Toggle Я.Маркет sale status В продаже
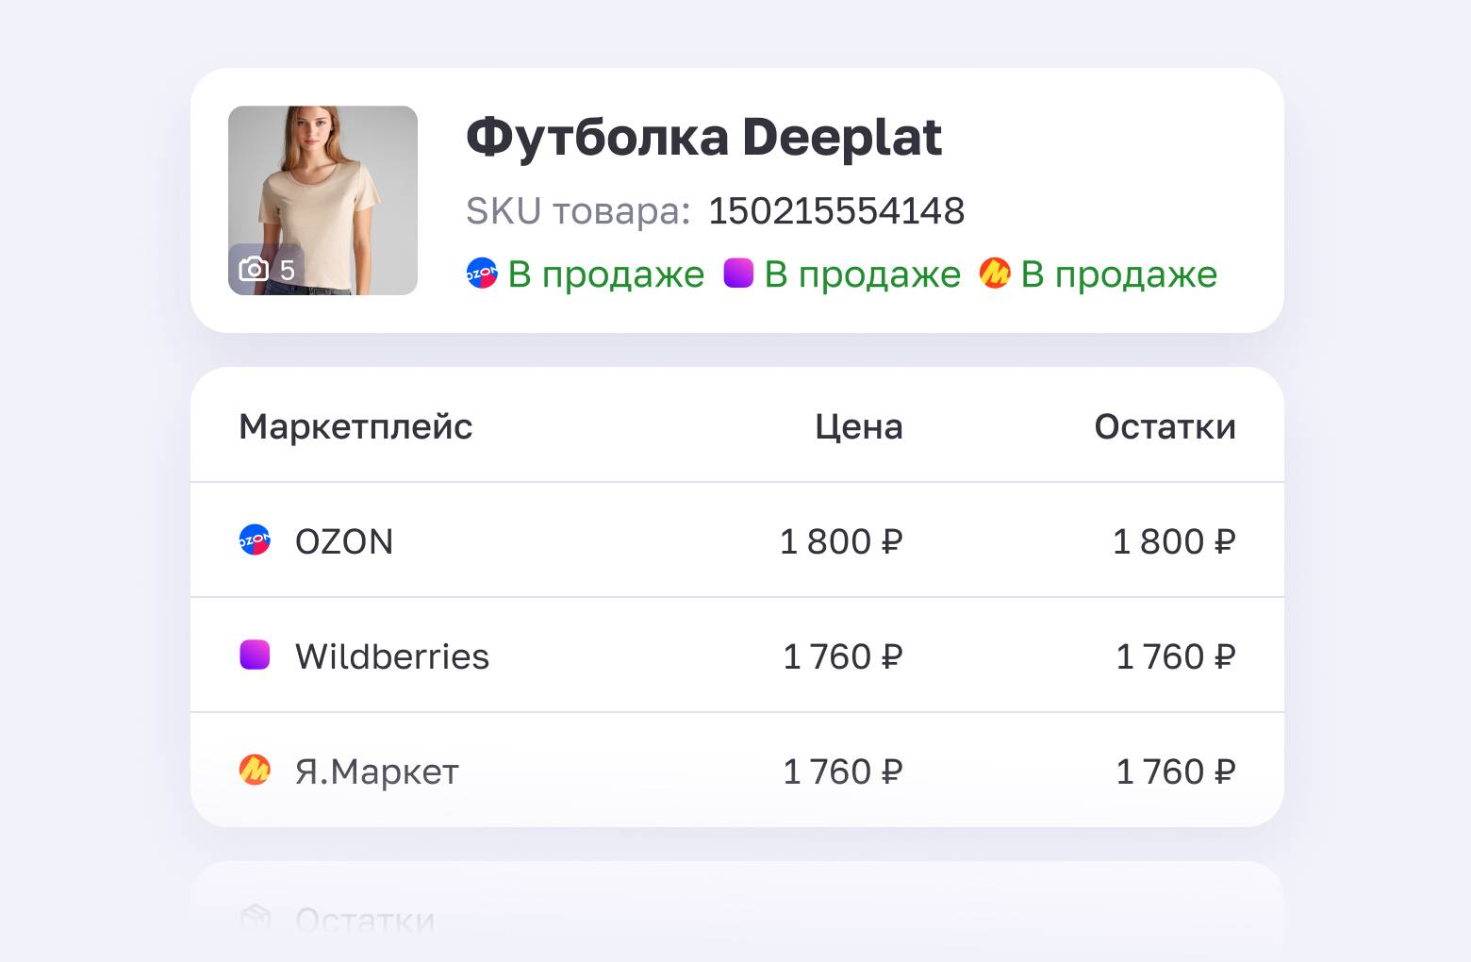Screen dimensions: 1471x962 coord(1119,274)
